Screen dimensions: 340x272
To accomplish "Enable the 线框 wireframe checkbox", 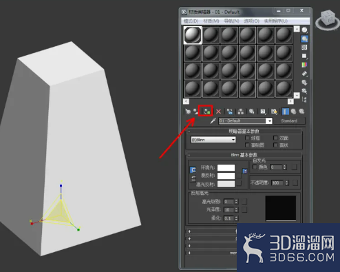I will (247, 138).
